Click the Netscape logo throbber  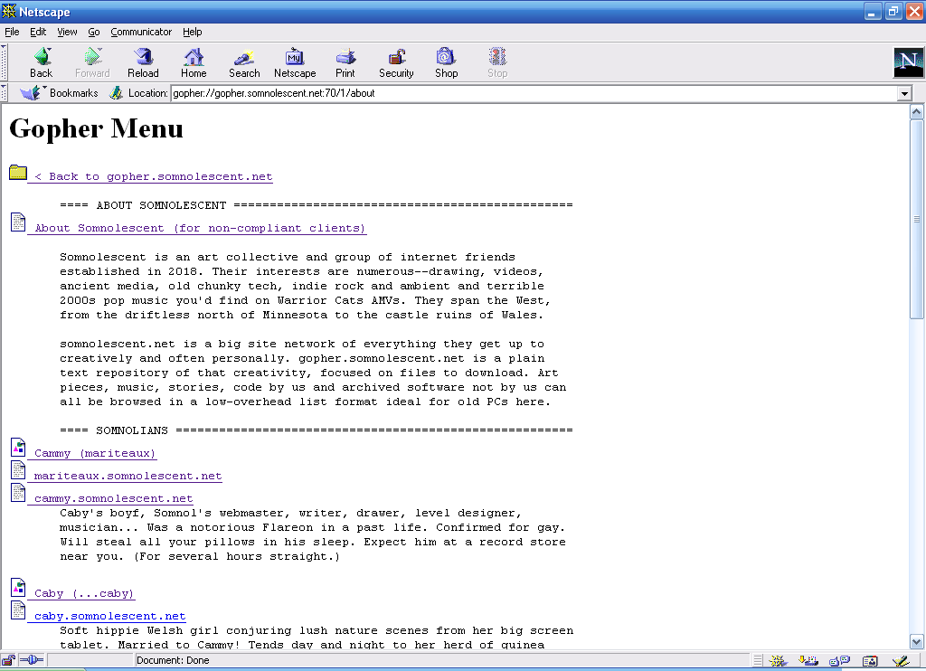(x=908, y=62)
